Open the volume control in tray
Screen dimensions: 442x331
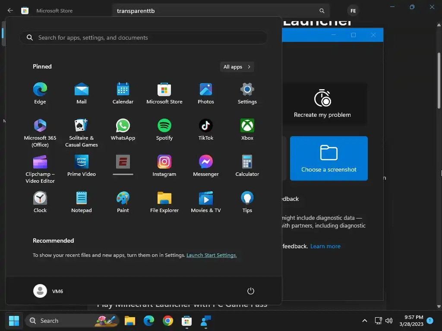(x=389, y=321)
